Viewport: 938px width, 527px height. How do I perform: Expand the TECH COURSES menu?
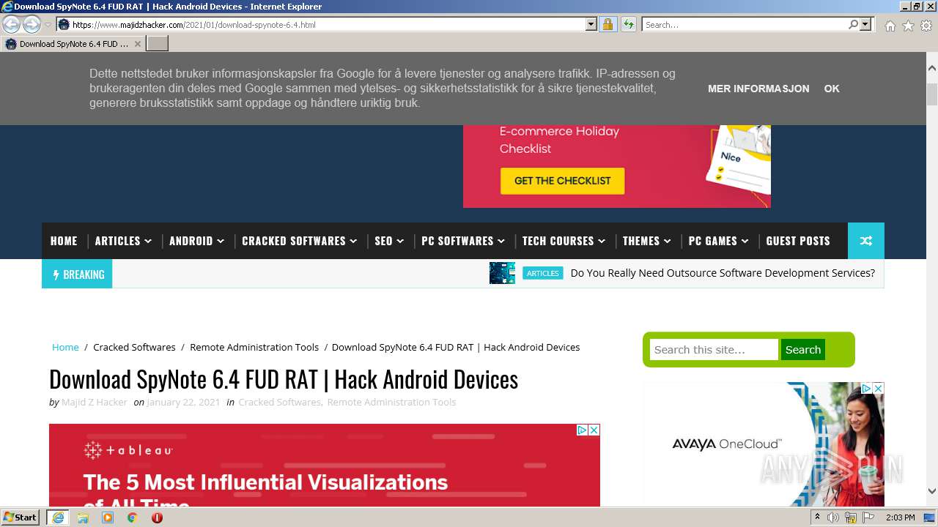(564, 241)
